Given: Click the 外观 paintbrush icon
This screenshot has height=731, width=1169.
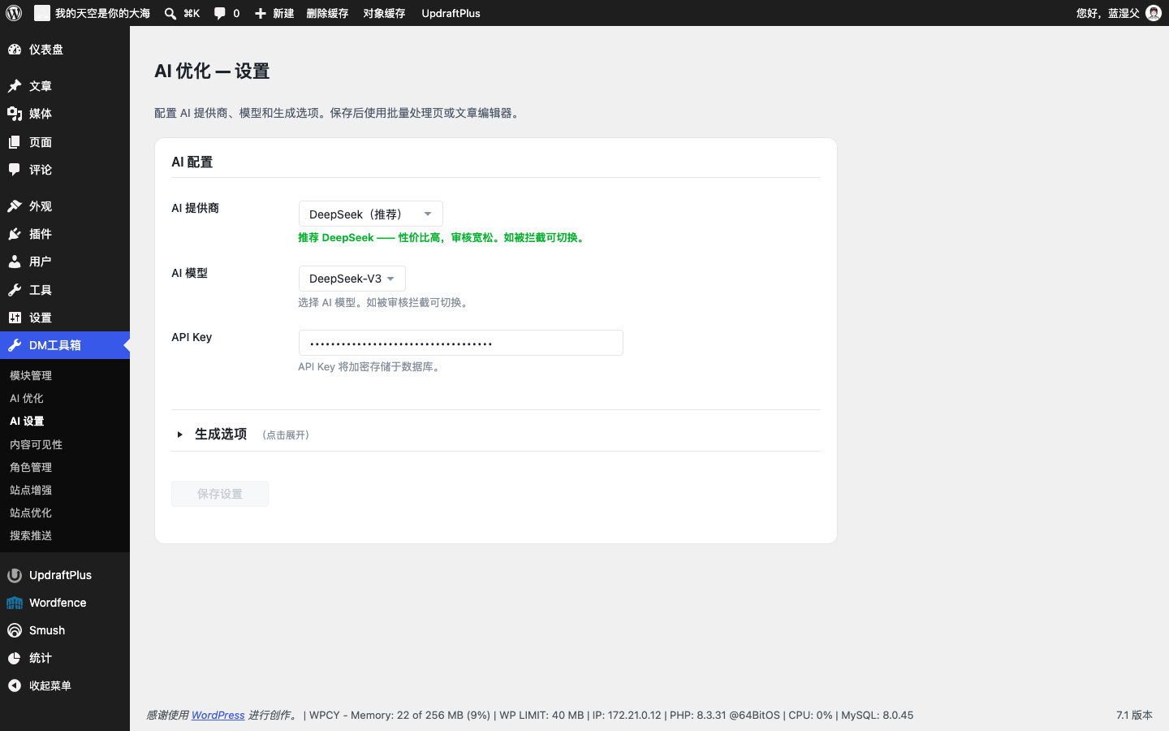Looking at the screenshot, I should 15,206.
